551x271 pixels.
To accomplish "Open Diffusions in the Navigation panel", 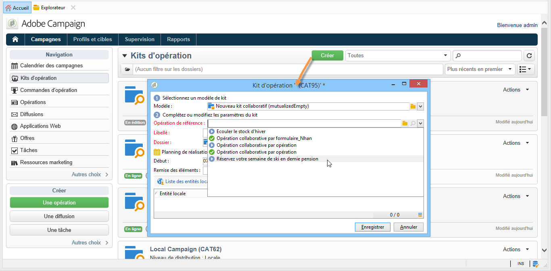I will pyautogui.click(x=59, y=114).
